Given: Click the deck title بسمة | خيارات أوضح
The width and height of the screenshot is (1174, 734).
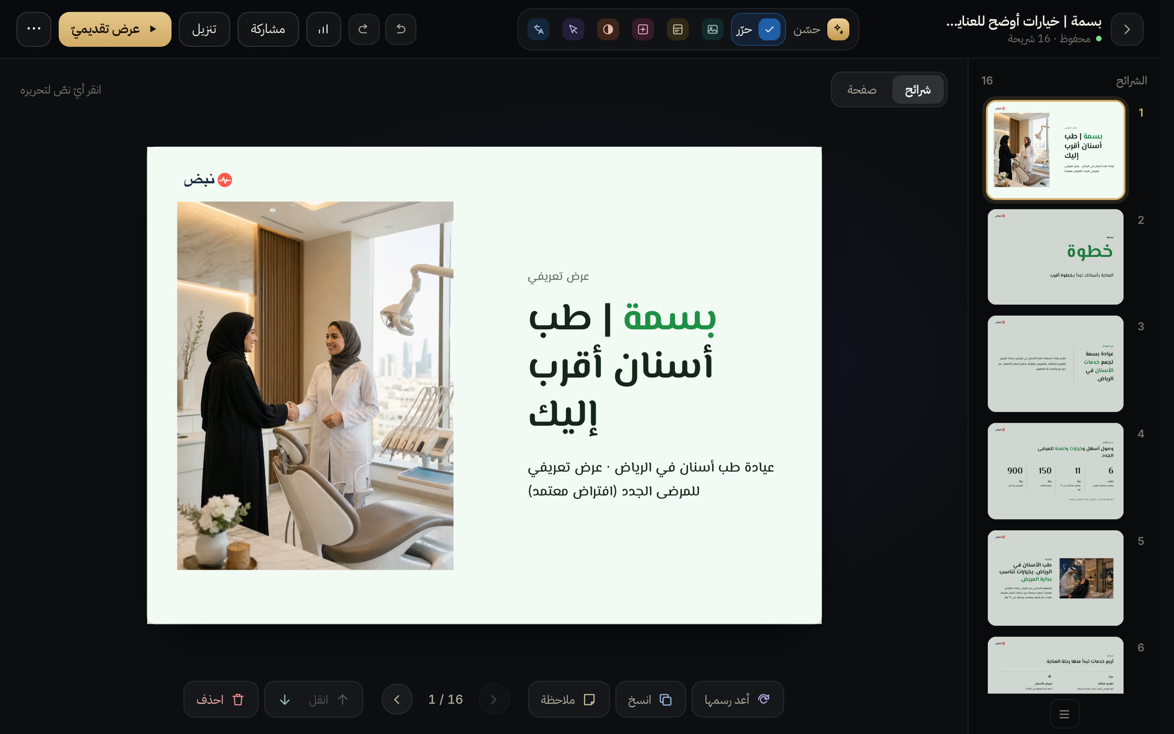Looking at the screenshot, I should 1024,21.
